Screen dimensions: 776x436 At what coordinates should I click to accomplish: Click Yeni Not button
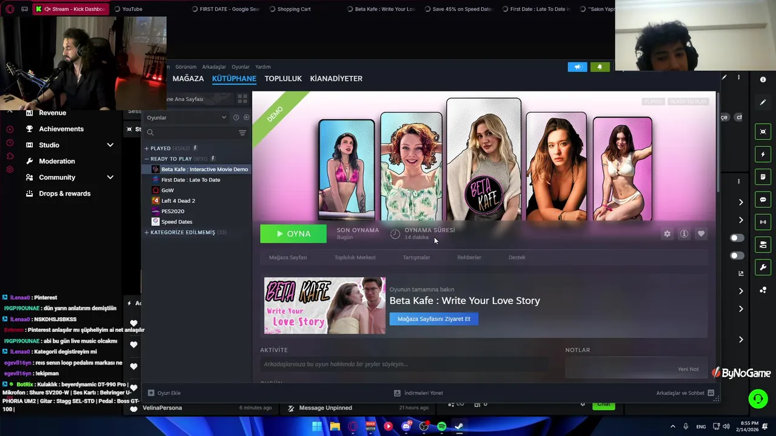click(x=688, y=369)
